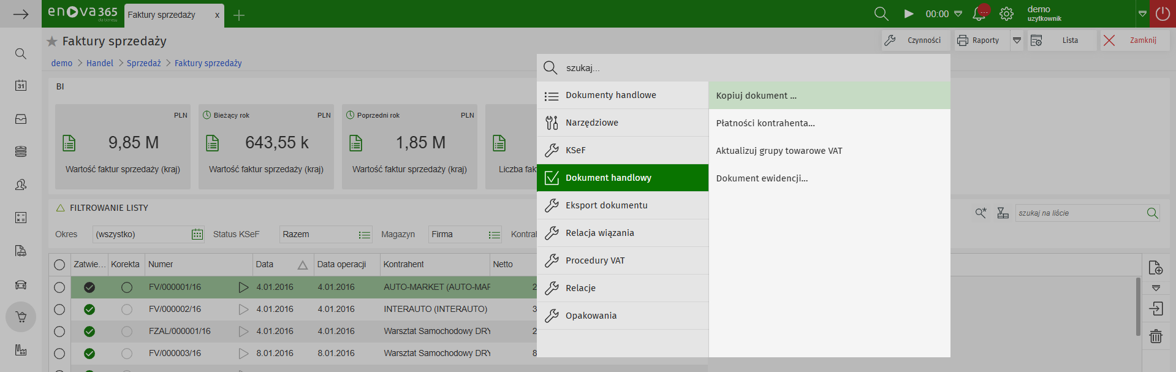Expand the Raporty dropdown arrow
Viewport: 1176px width, 372px height.
(x=1017, y=40)
